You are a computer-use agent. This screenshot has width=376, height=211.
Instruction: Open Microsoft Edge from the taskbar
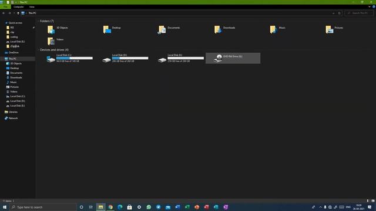click(120, 207)
